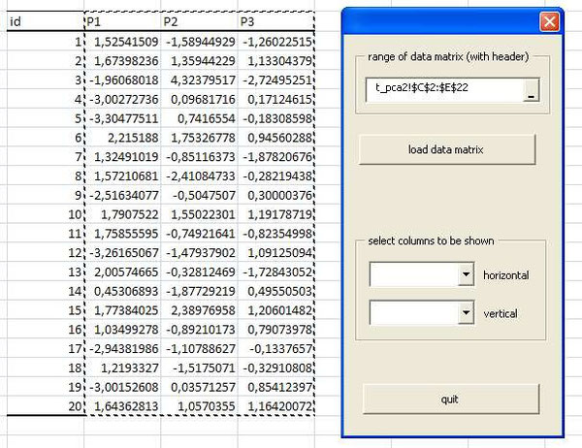This screenshot has height=448, width=582.
Task: Select cell with value -0,5047507
Action: click(199, 195)
